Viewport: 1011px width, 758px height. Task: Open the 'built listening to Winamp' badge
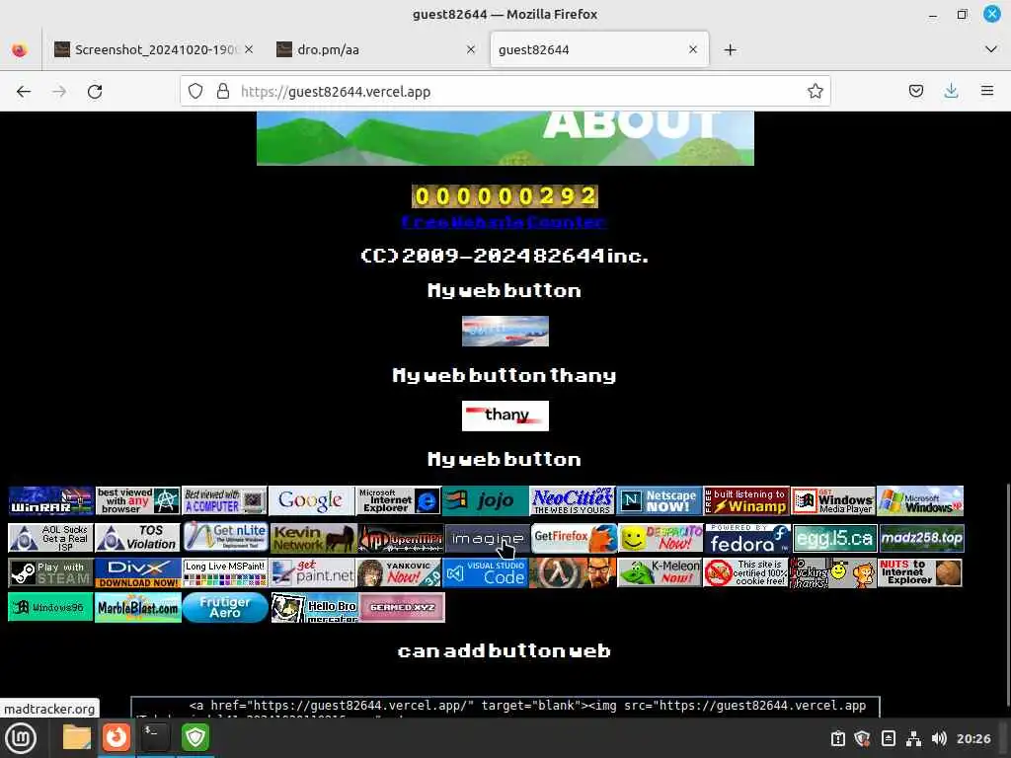coord(746,500)
